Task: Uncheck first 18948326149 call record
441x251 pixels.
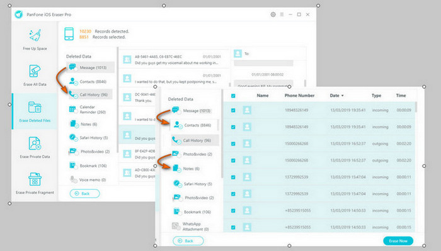Action: [x=233, y=110]
